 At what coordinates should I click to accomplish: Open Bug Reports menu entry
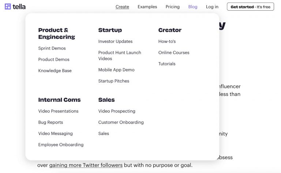50,122
